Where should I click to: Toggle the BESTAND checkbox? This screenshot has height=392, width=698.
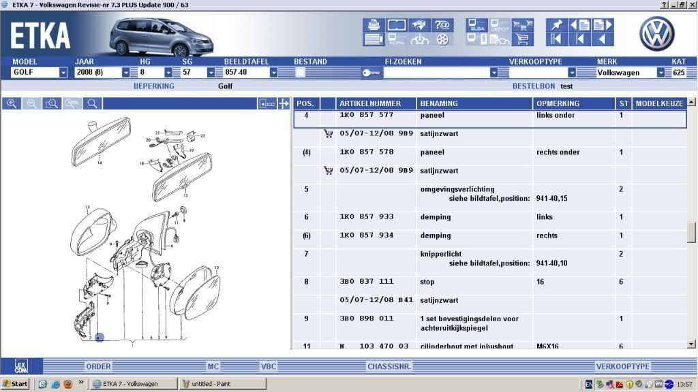pyautogui.click(x=301, y=72)
